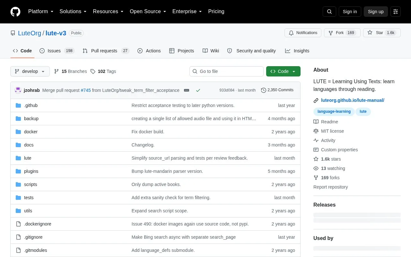Open the Actions tab
The height and width of the screenshot is (257, 411).
click(x=149, y=51)
